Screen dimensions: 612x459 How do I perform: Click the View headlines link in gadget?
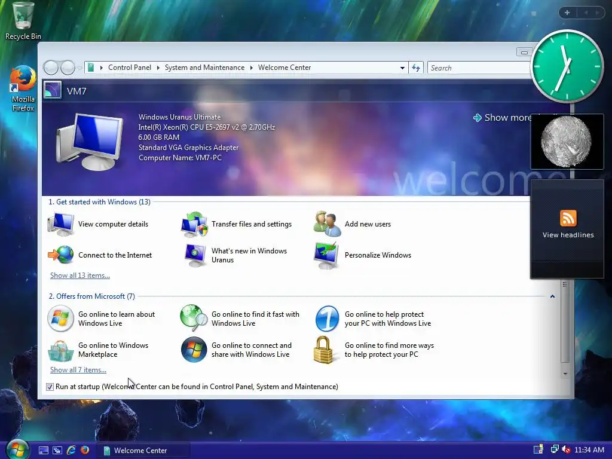click(568, 235)
